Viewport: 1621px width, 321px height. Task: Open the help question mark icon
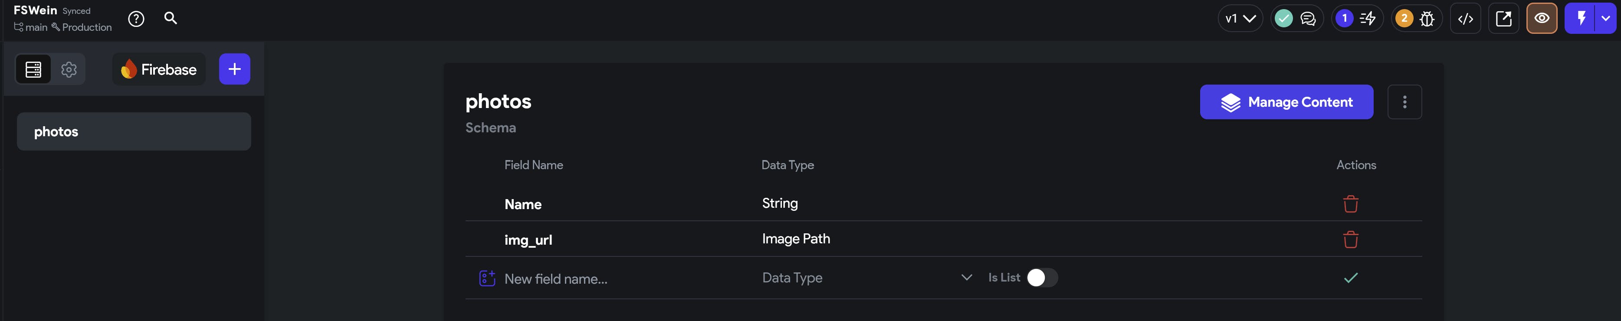coord(136,19)
